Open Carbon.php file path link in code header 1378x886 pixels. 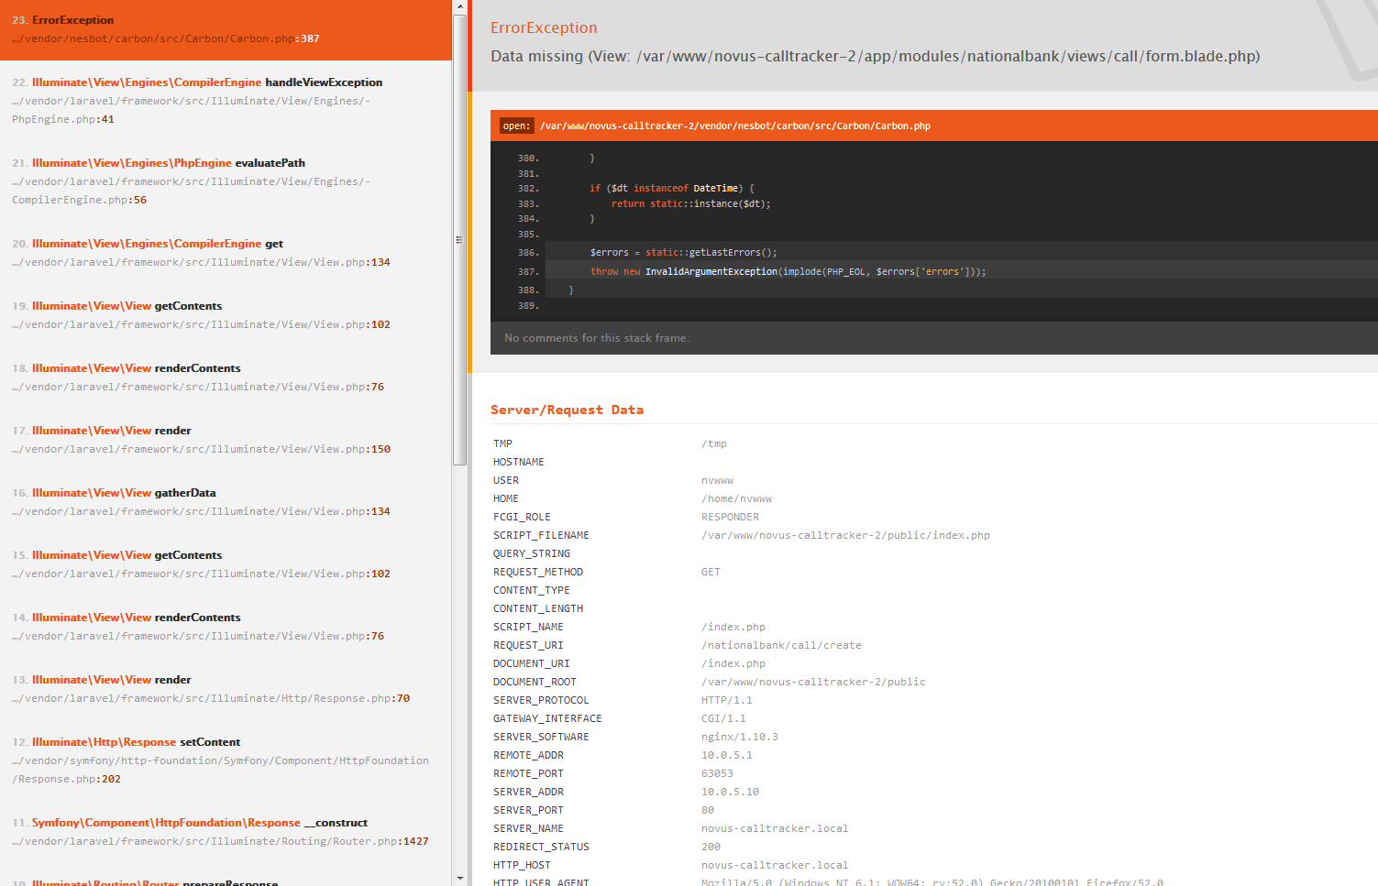pyautogui.click(x=734, y=126)
